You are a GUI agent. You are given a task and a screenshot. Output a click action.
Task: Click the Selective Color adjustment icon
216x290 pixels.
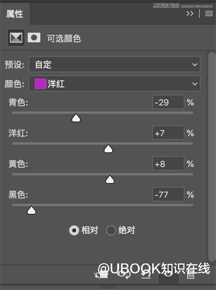[x=16, y=38]
